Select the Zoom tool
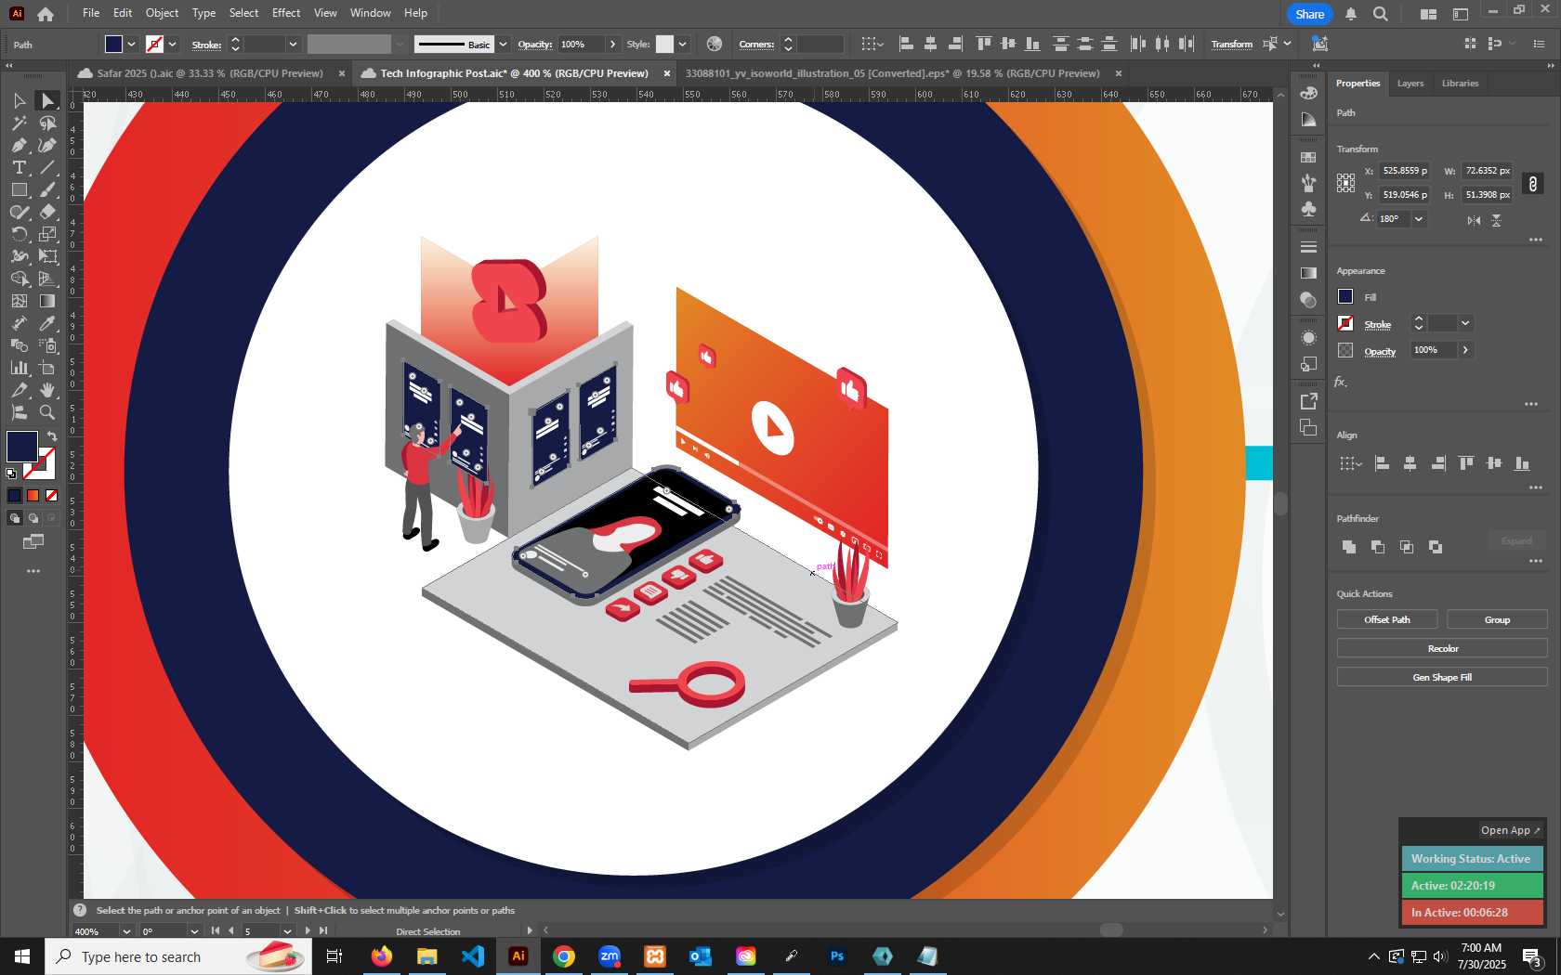Screen dimensions: 1561x975 47,412
